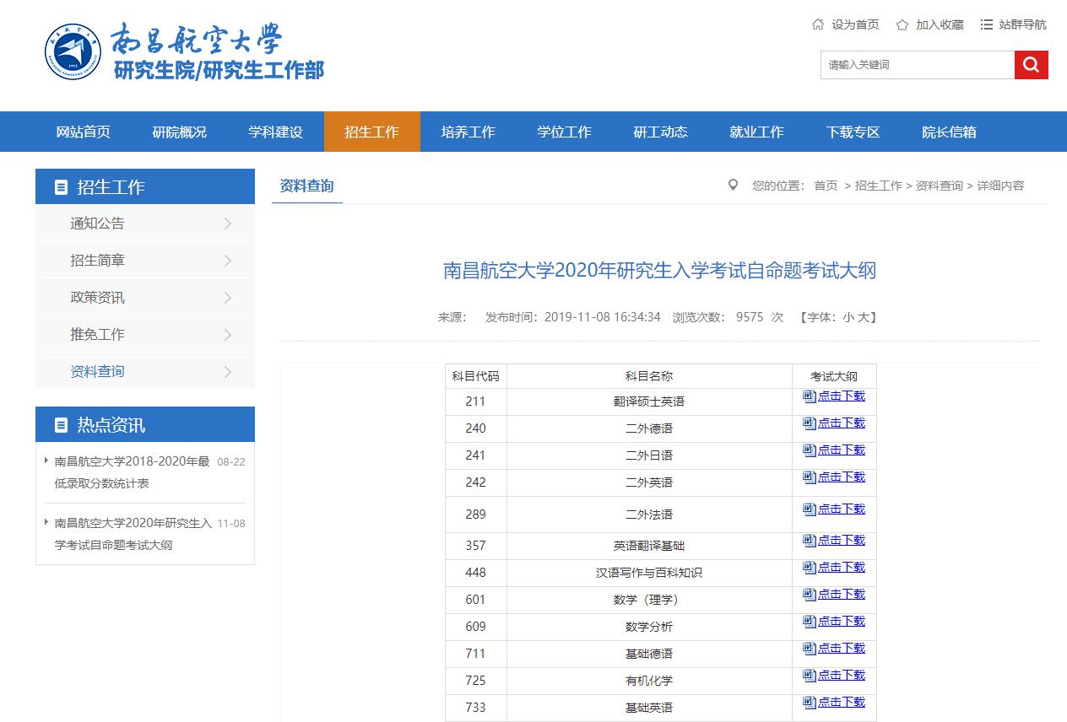Screen dimensions: 1067x722
Task: Expand 通知公告 with its chevron arrow
Action: point(227,224)
